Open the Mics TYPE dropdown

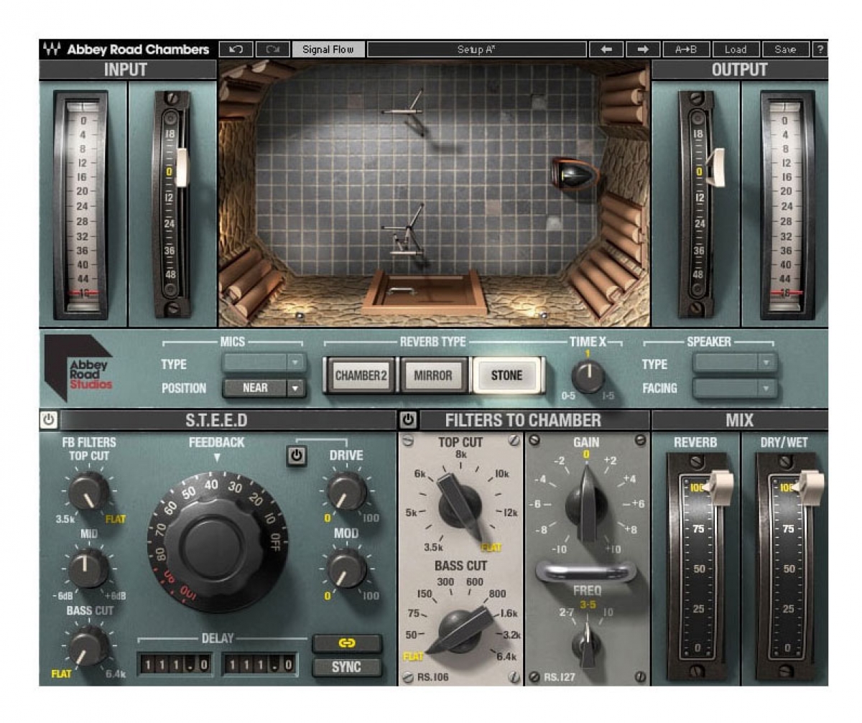(x=264, y=363)
